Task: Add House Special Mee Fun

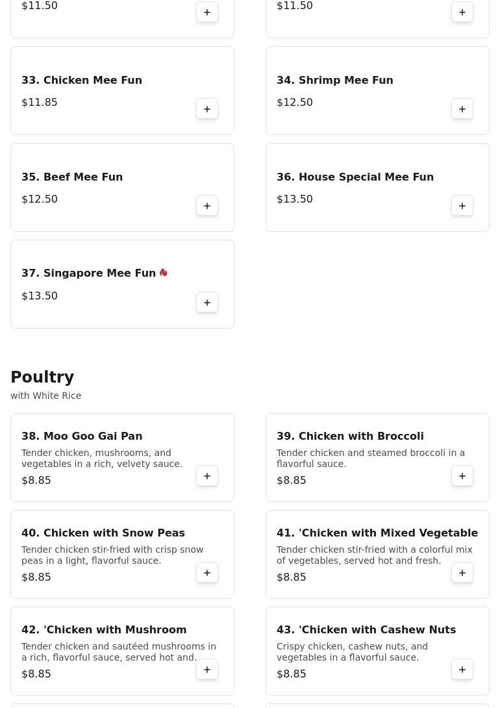Action: pyautogui.click(x=462, y=206)
